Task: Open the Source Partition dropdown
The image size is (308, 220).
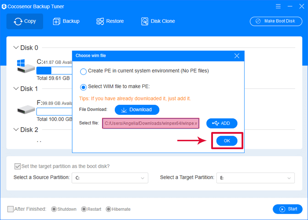Action: coord(110,178)
